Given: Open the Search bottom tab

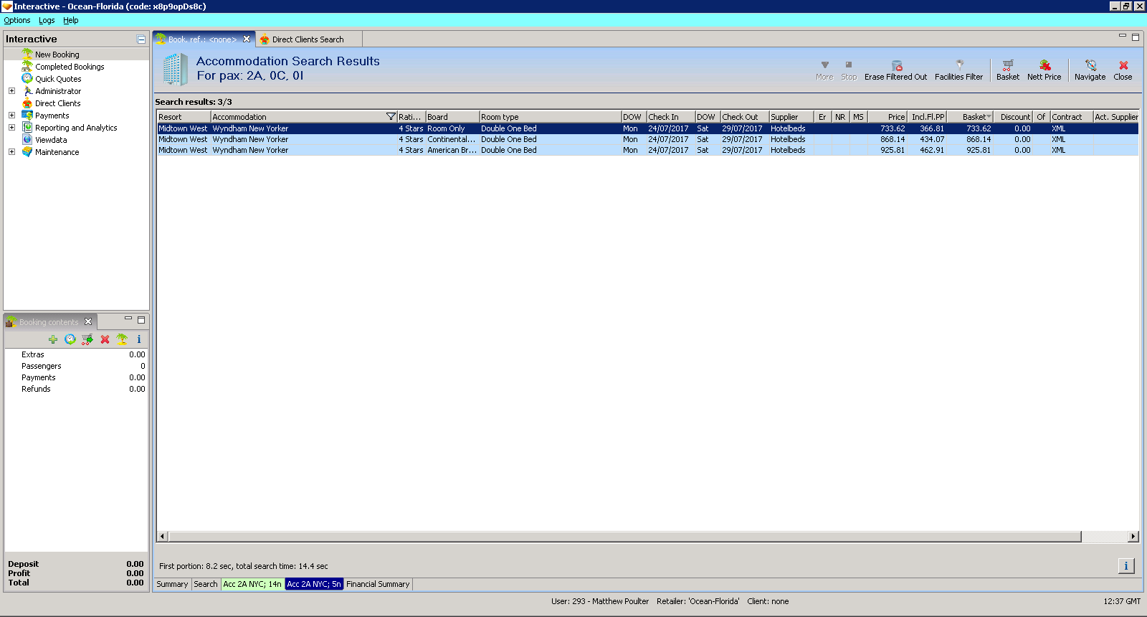Looking at the screenshot, I should pos(206,585).
